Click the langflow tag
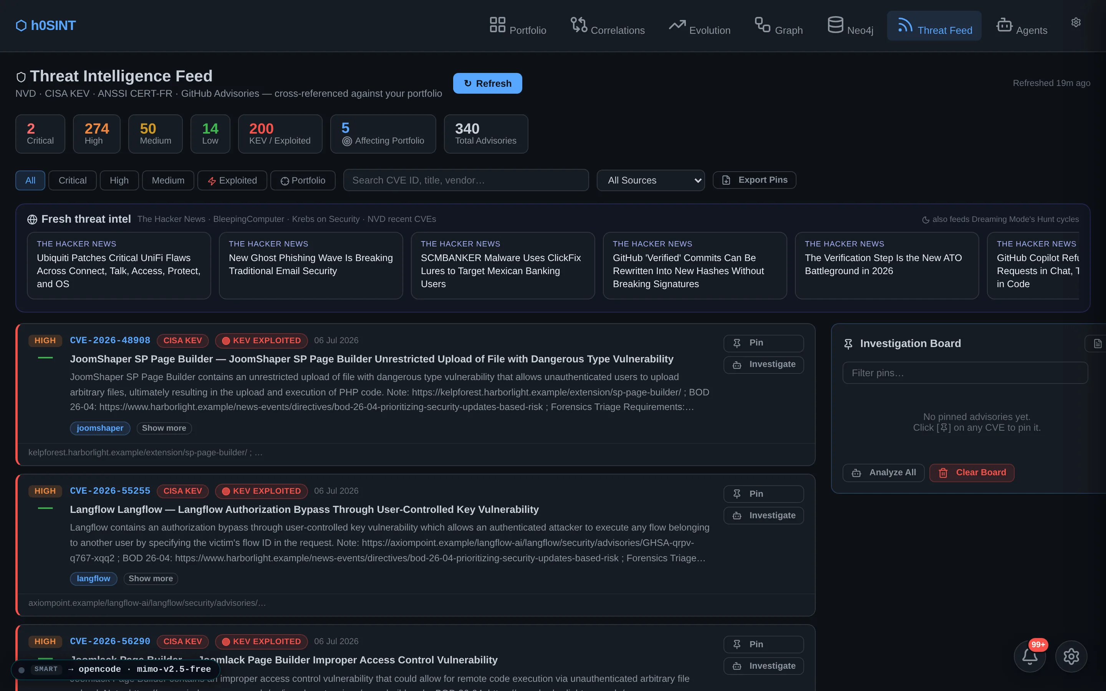Viewport: 1106px width, 691px height. click(x=93, y=579)
